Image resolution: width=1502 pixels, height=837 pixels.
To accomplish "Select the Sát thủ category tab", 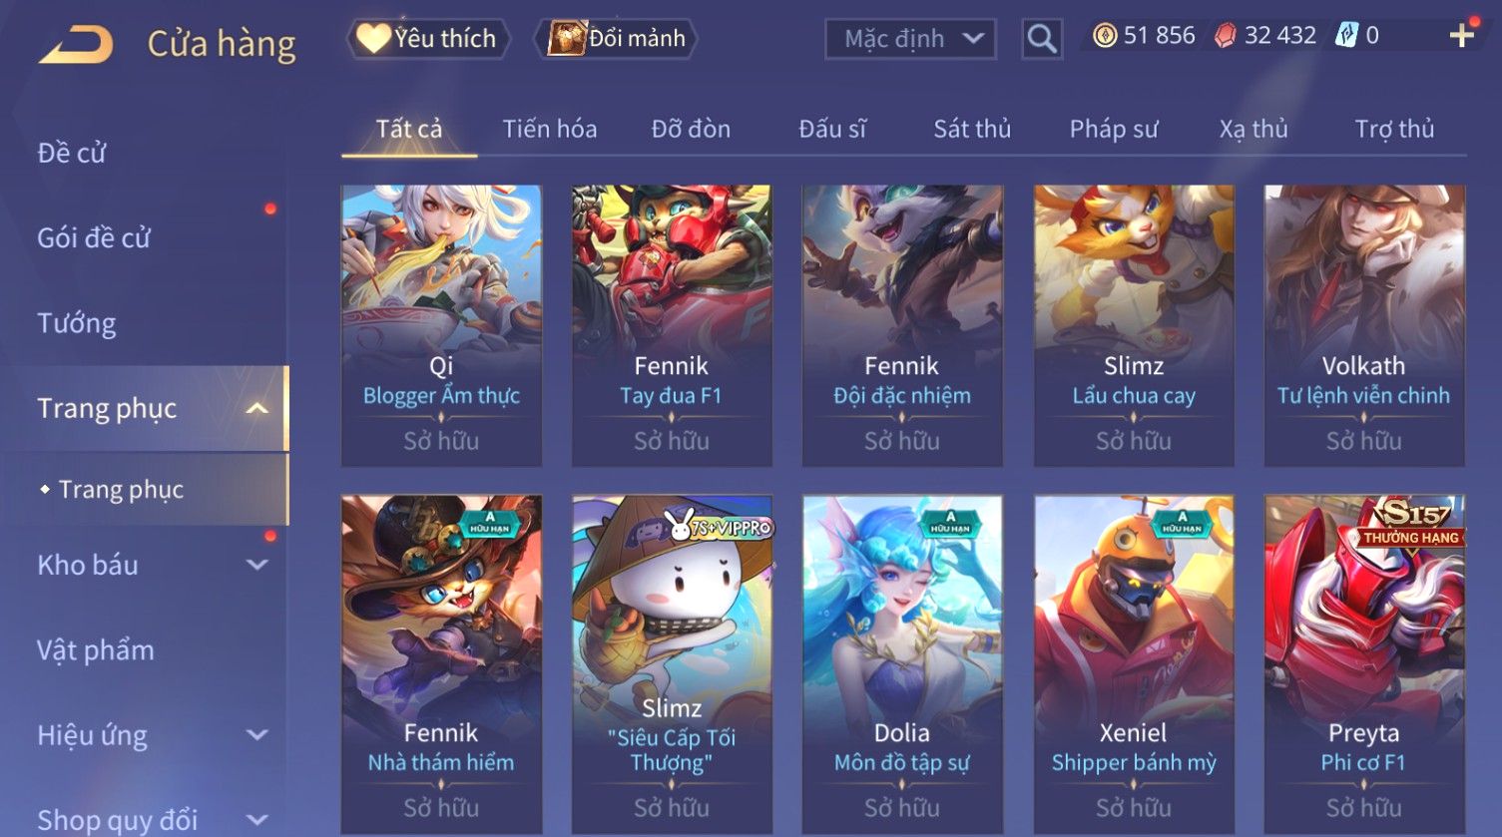I will [x=972, y=129].
